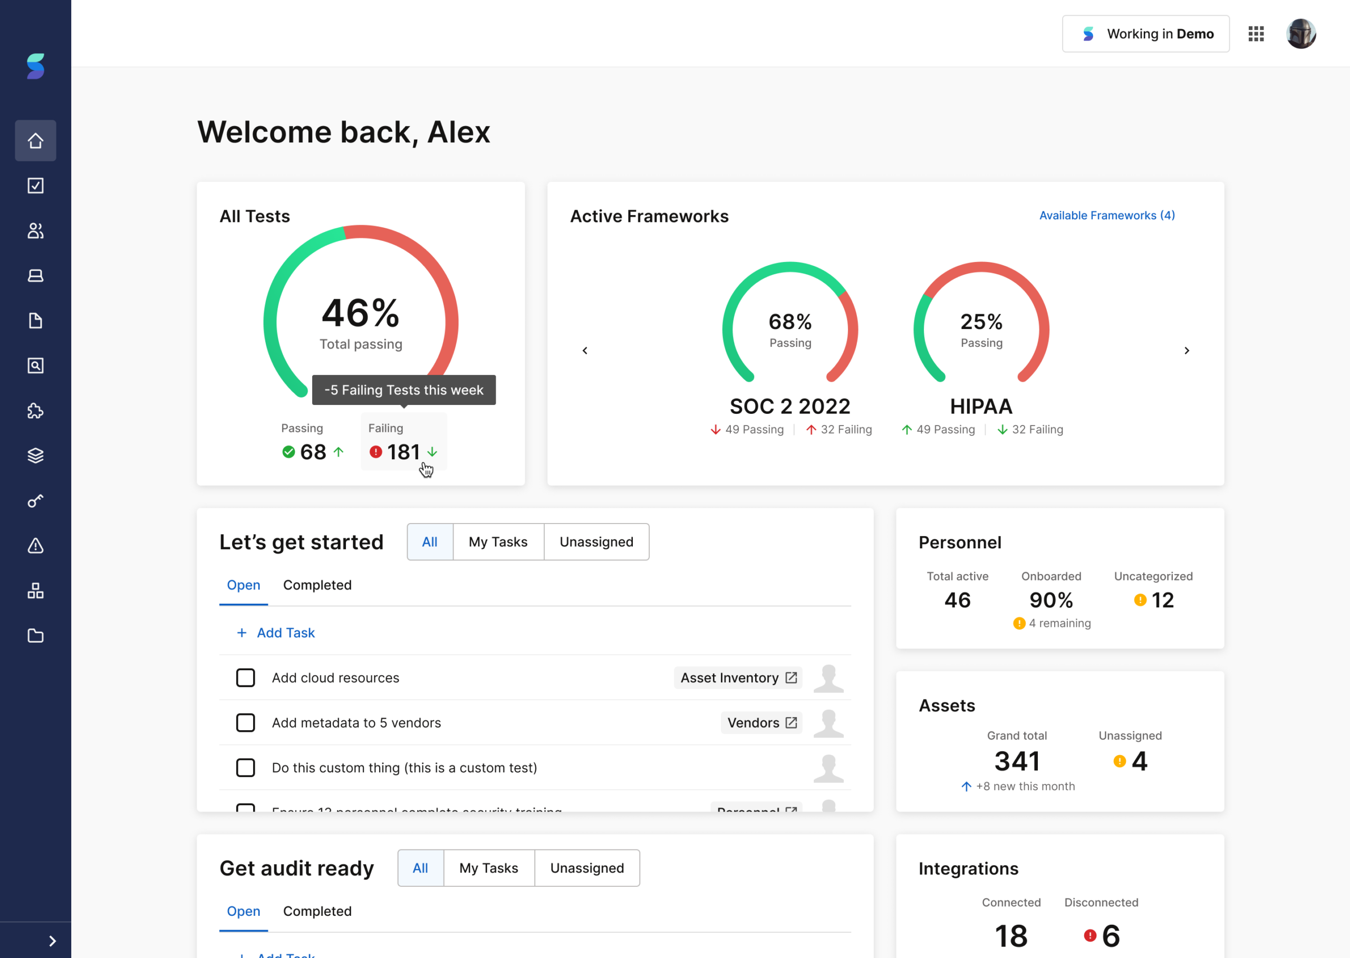Go back using the left framework chevron
Image resolution: width=1350 pixels, height=958 pixels.
pos(585,350)
